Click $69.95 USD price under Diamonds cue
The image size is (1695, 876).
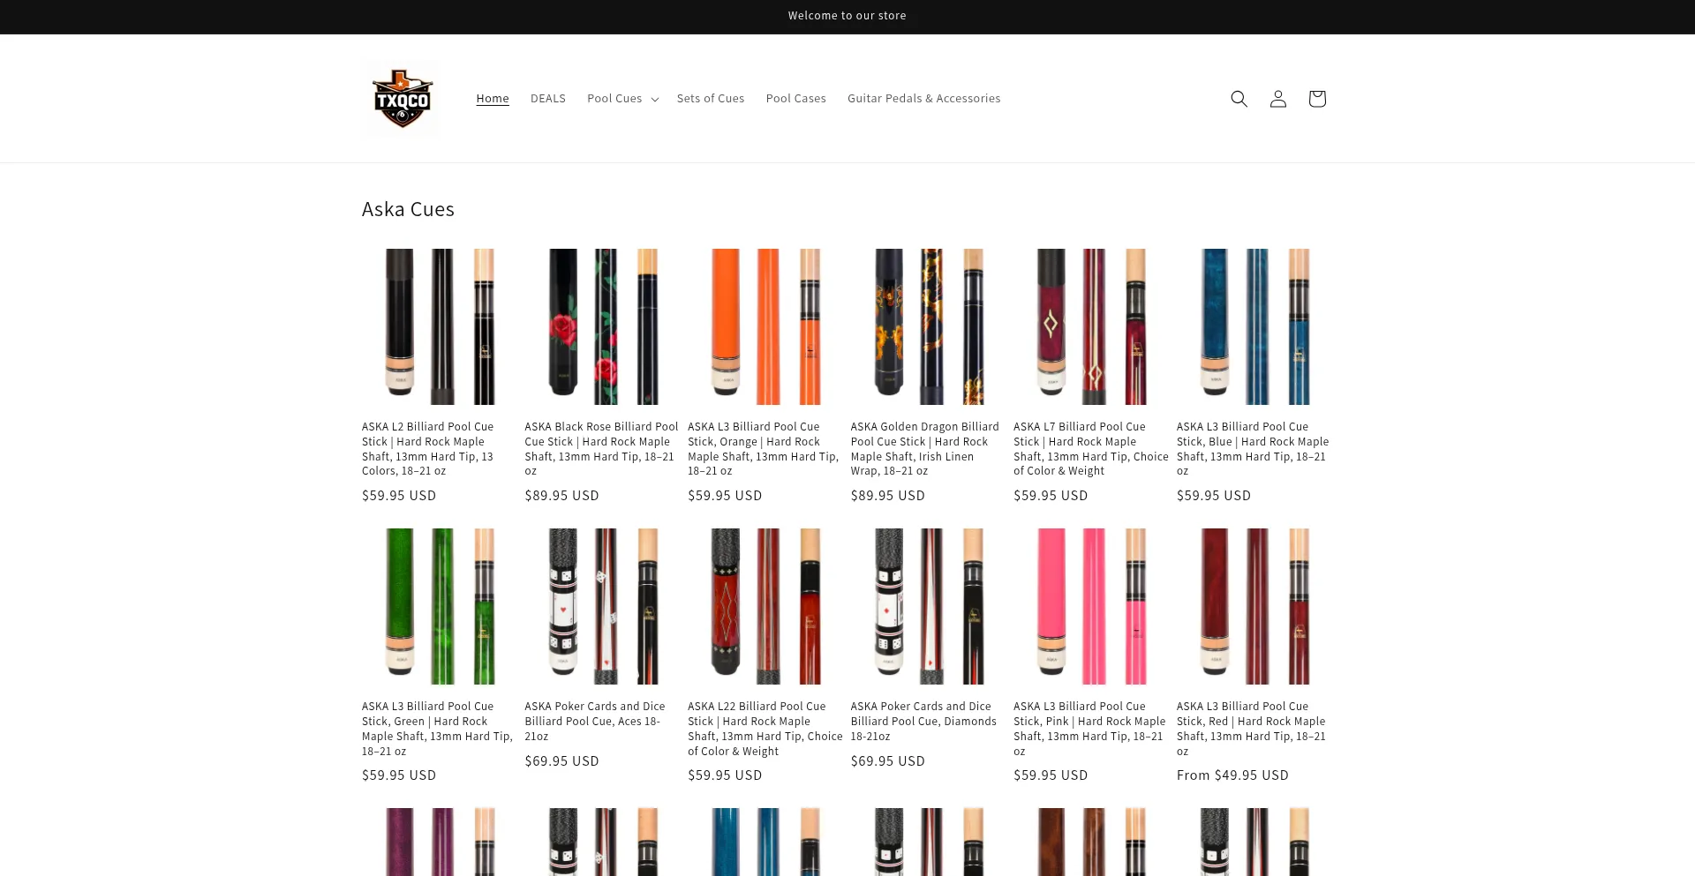(x=888, y=761)
